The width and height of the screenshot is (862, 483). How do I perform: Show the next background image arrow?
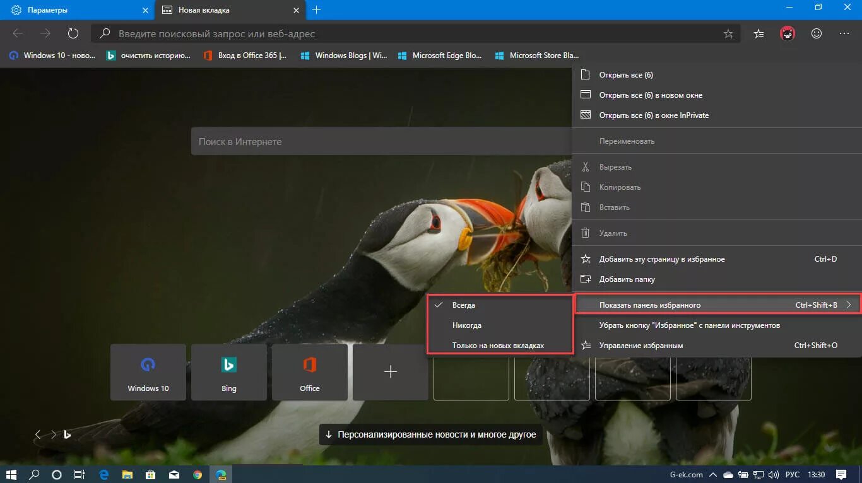click(x=53, y=434)
